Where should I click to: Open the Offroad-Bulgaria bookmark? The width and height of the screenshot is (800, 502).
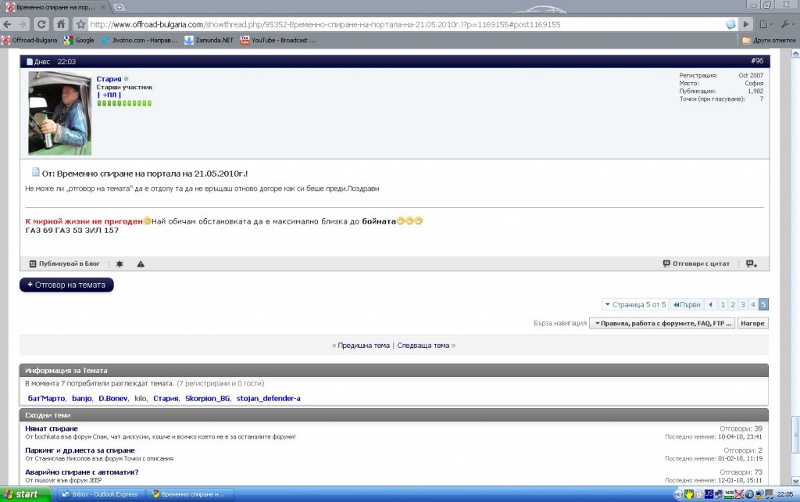[30, 40]
